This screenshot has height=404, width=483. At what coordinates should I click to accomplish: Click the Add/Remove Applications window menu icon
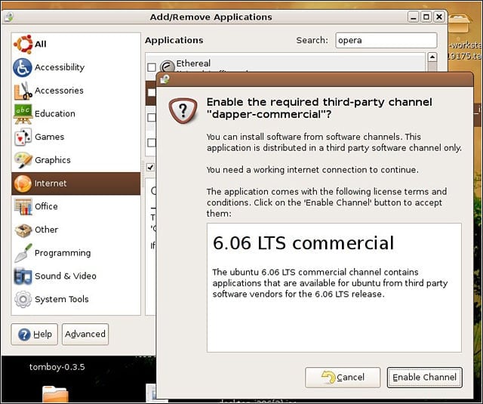(9, 17)
